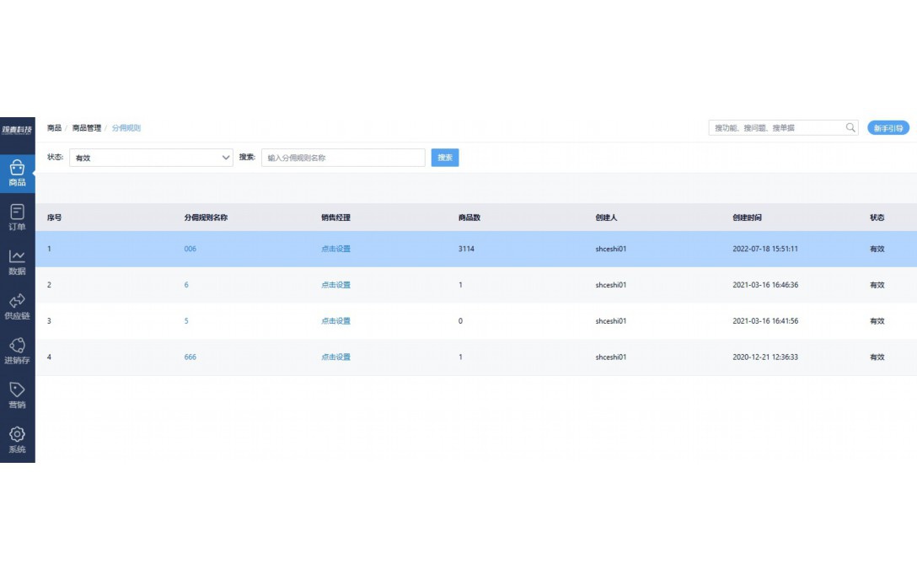Click the magnifier icon in top search box
The width and height of the screenshot is (917, 580).
[x=850, y=128]
